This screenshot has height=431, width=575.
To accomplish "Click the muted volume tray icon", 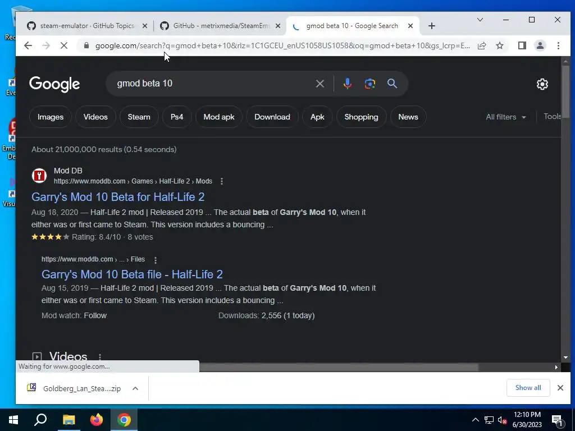I will [x=502, y=420].
